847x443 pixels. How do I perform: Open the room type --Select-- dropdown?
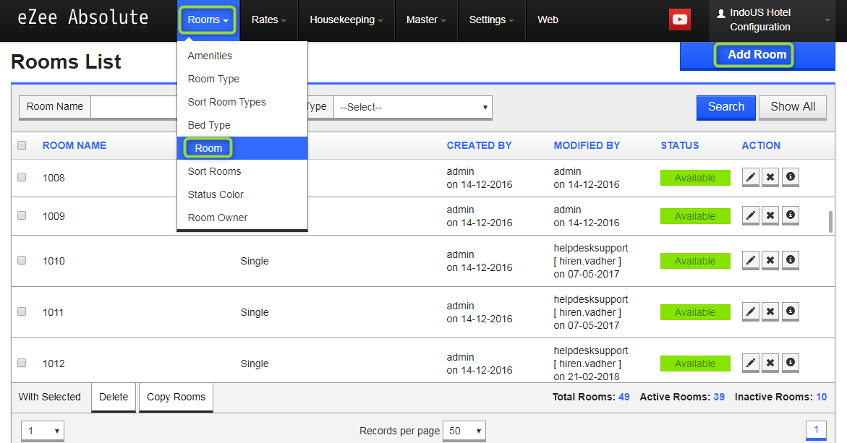[x=413, y=107]
